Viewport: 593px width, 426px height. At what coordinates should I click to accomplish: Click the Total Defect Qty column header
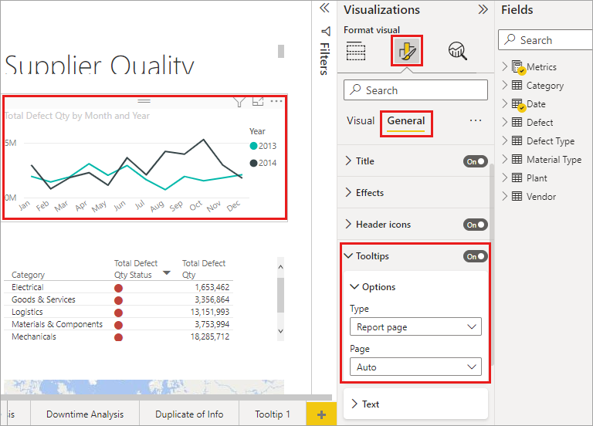coord(204,269)
